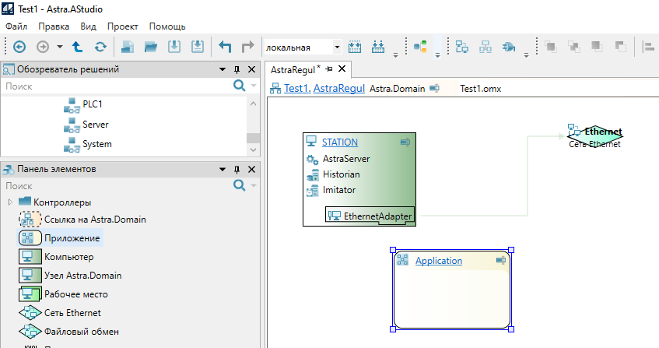
Task: Click search icon in Обозреватель решений
Action: coord(239,86)
